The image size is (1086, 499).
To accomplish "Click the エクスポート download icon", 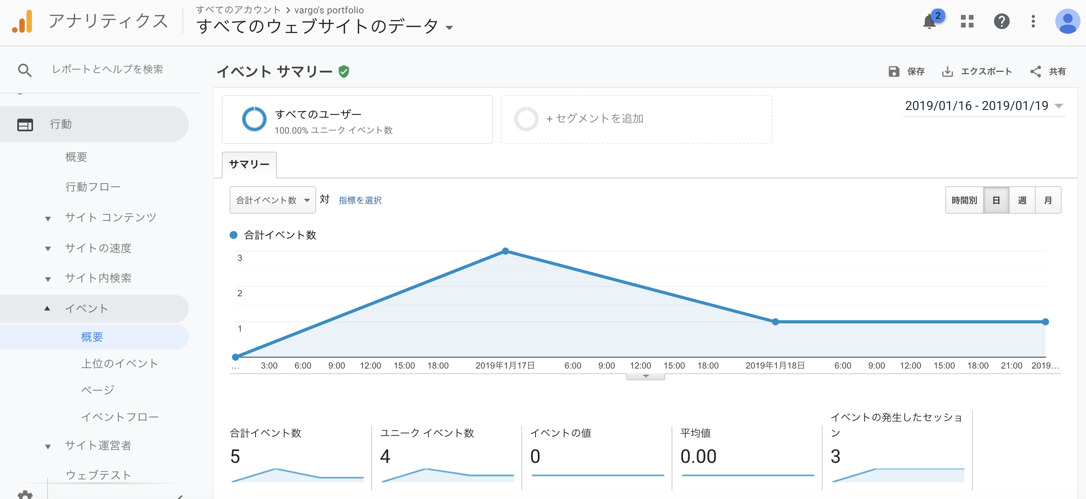I will (x=947, y=72).
